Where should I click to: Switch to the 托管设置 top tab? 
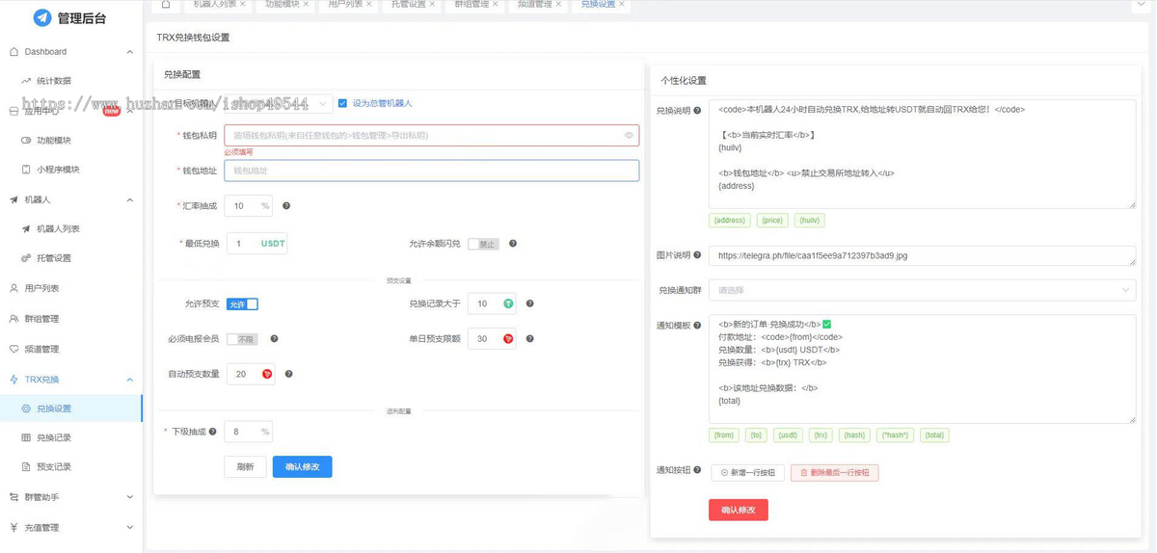409,4
